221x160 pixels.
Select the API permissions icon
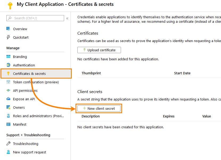8,90
